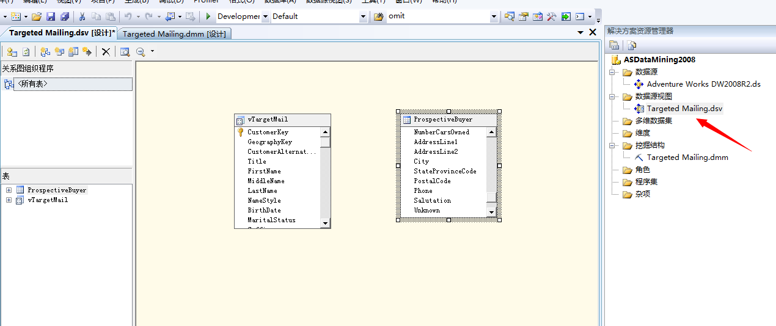
Task: Select the NumberCarsOwned column in ProspectiveBuyer
Action: tap(441, 132)
